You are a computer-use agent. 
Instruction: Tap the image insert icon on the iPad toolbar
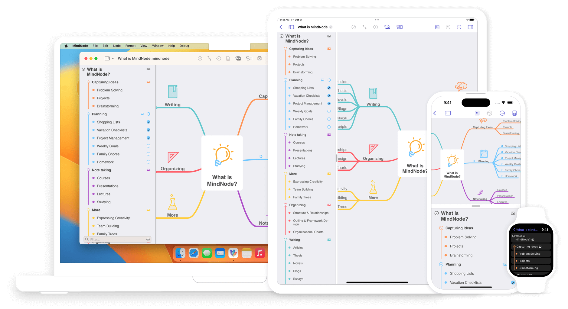coord(387,27)
